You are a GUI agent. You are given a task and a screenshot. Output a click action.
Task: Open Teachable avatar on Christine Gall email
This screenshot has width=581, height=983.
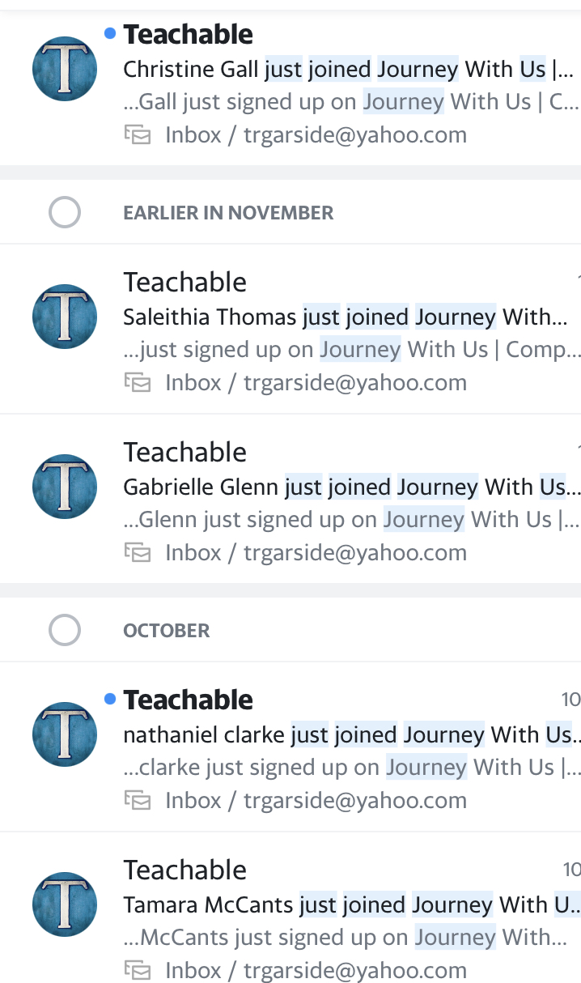click(x=65, y=69)
